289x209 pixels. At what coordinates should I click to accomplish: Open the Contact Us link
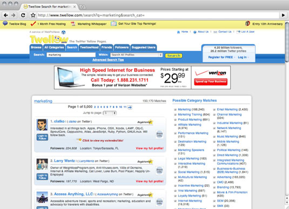pos(225,32)
